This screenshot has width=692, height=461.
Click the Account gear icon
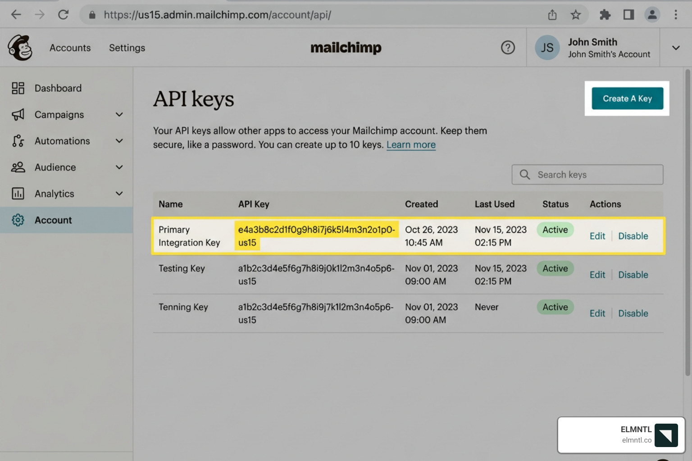[x=18, y=220]
